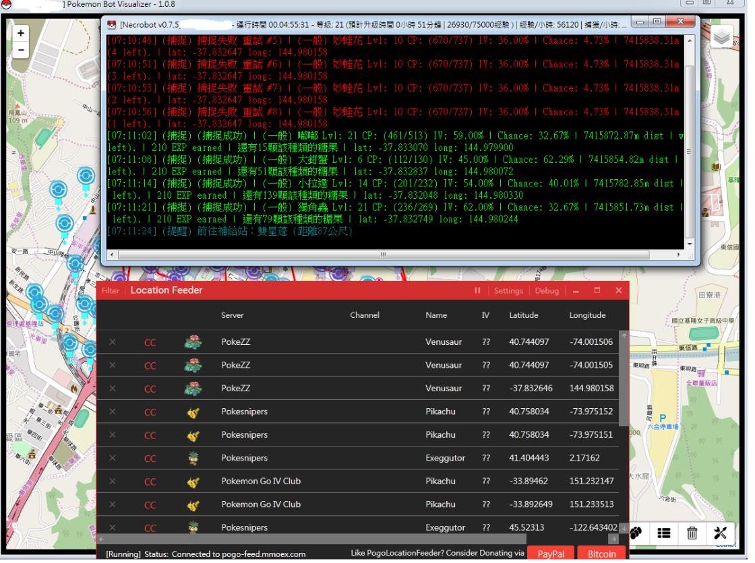Copy coordinates with CC on first Pokesnipers Pikachu
The height and width of the screenshot is (563, 755).
click(x=150, y=412)
